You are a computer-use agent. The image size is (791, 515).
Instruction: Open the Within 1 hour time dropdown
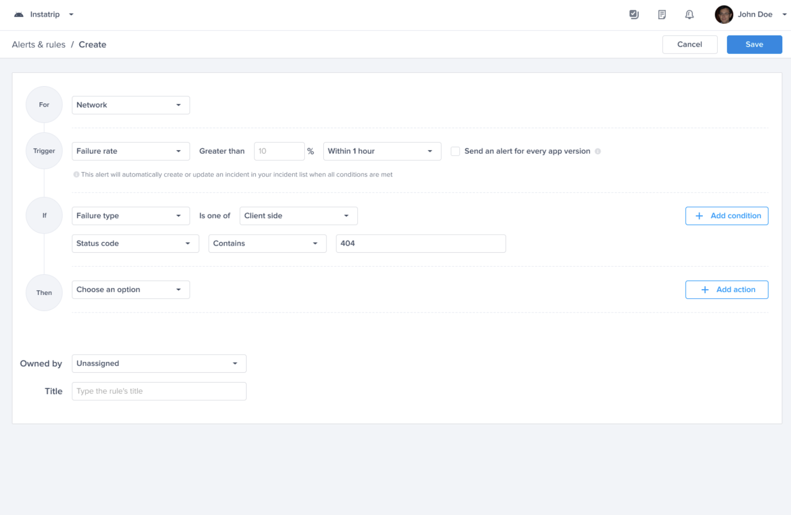pos(381,151)
